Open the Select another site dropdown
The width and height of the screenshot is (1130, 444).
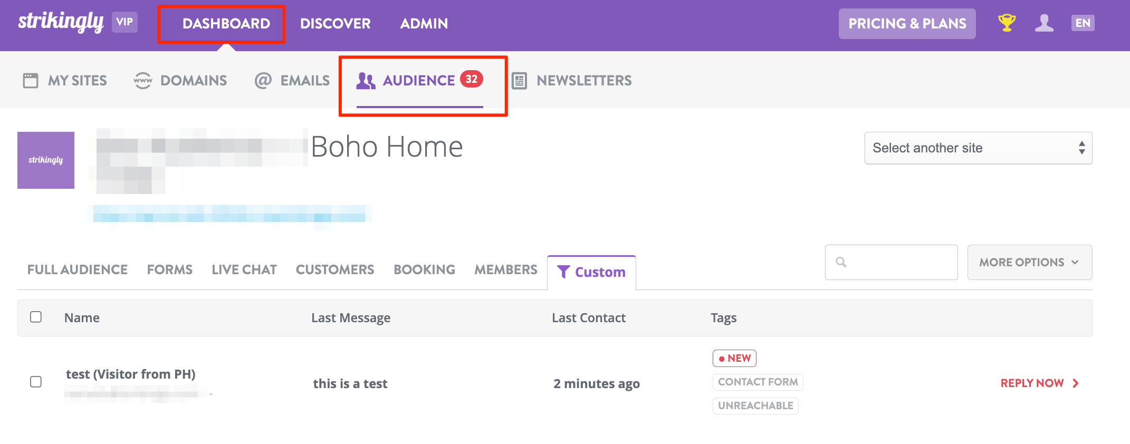tap(978, 148)
